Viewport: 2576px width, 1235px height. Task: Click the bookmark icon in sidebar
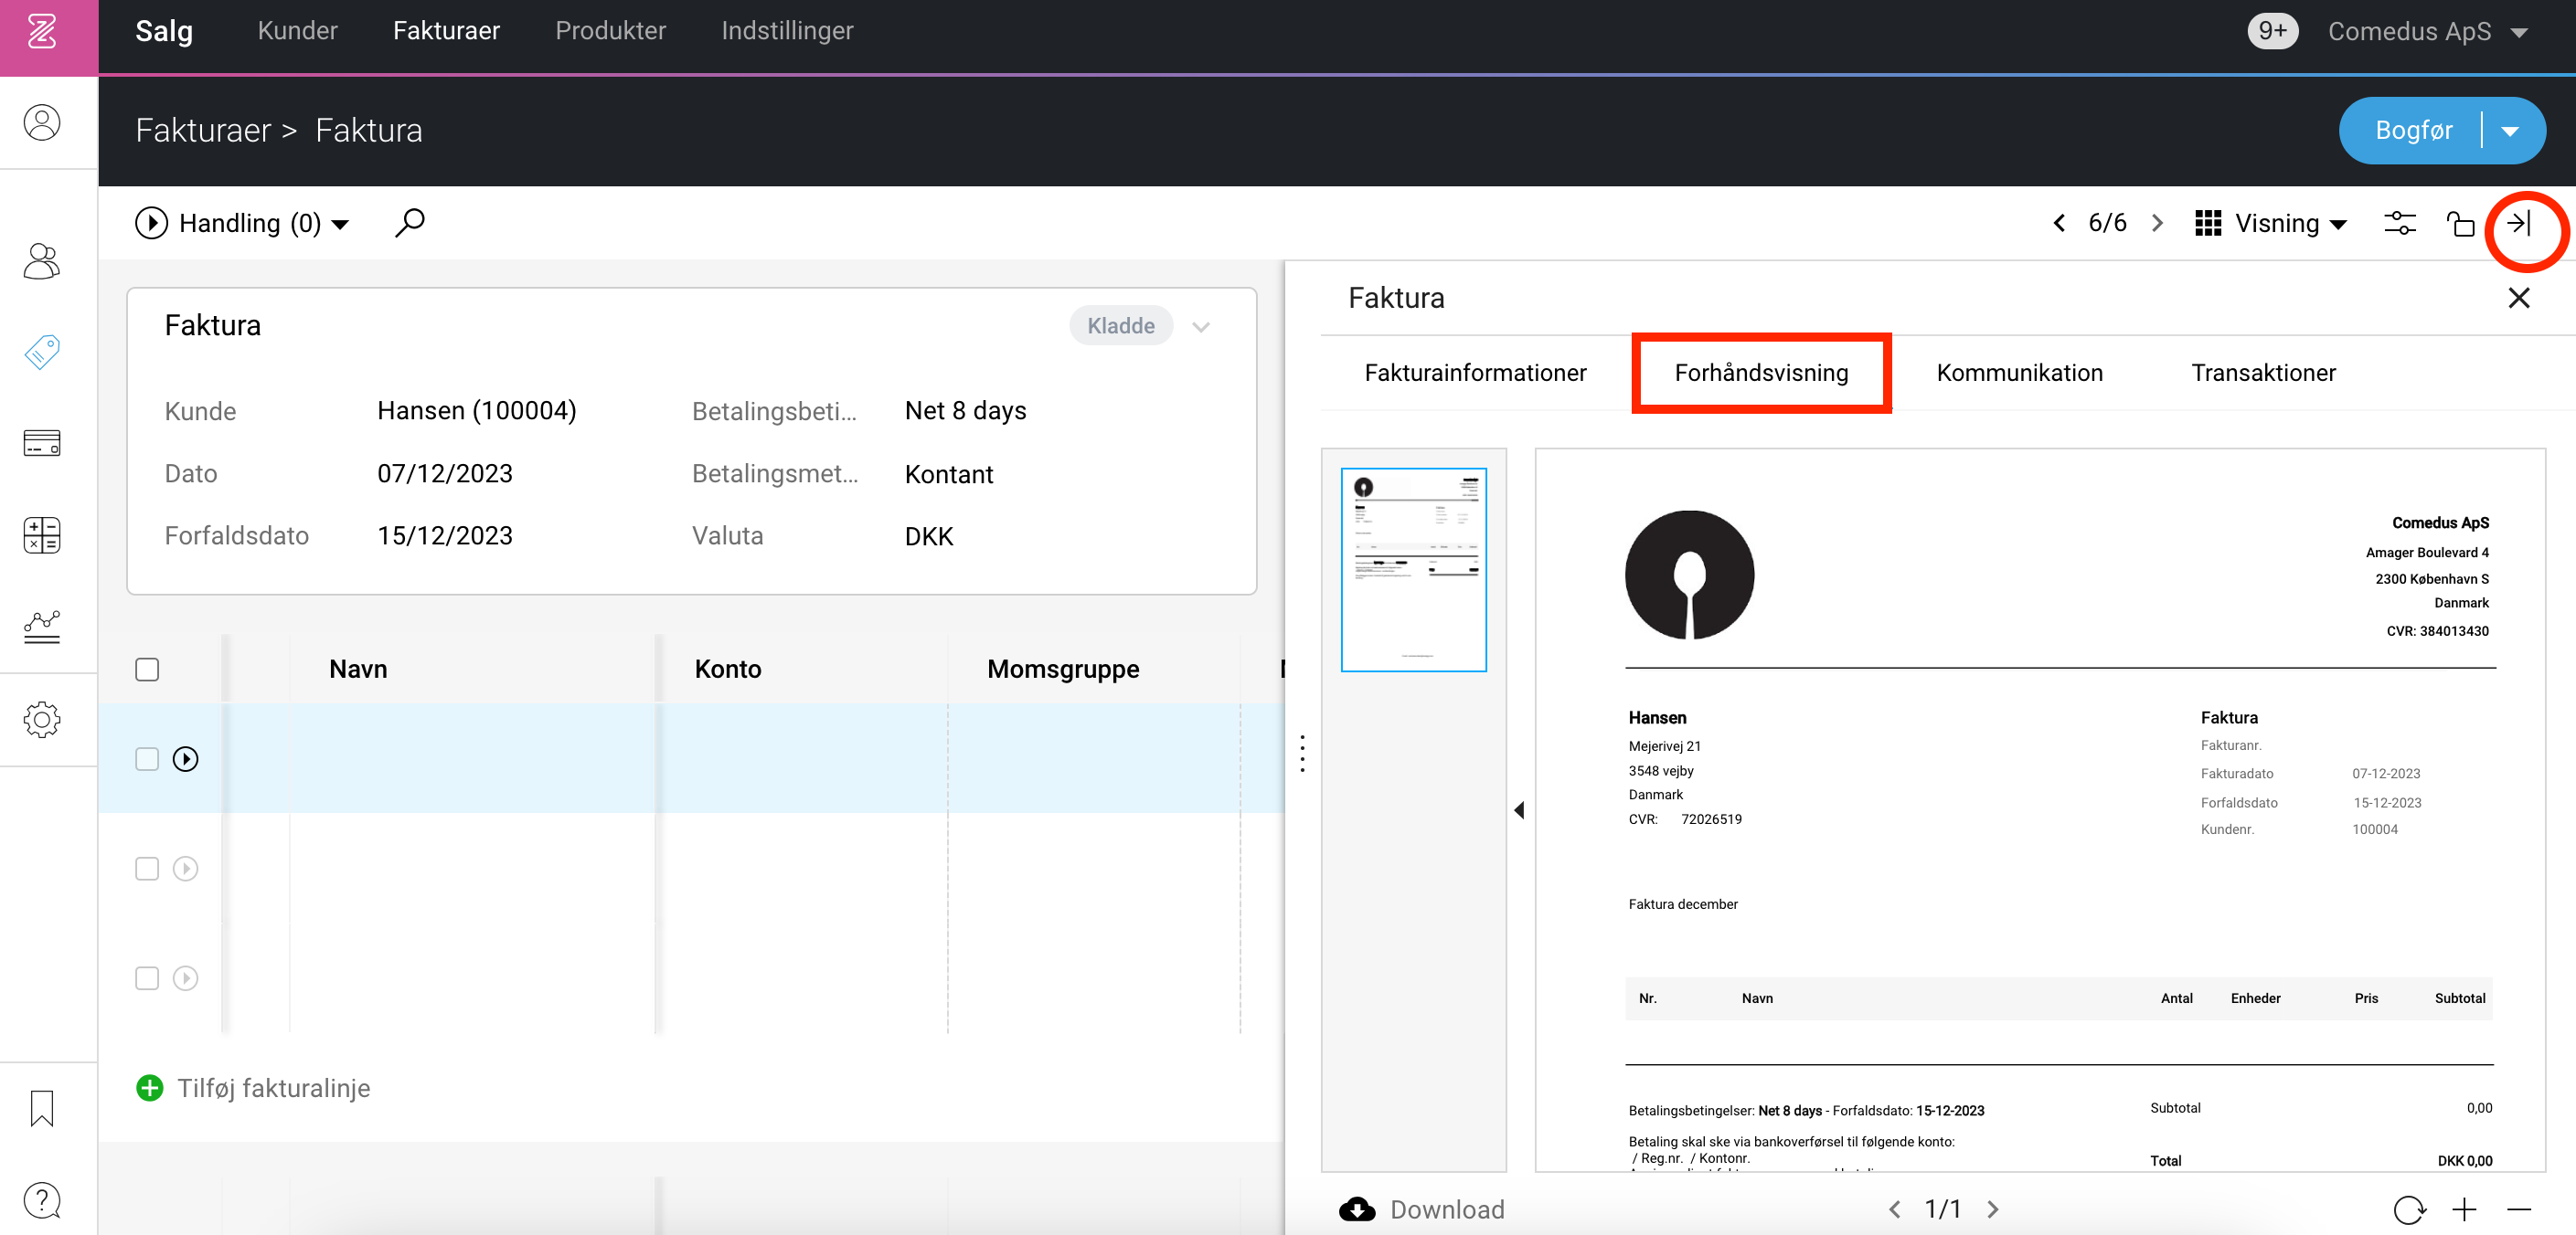(x=42, y=1108)
